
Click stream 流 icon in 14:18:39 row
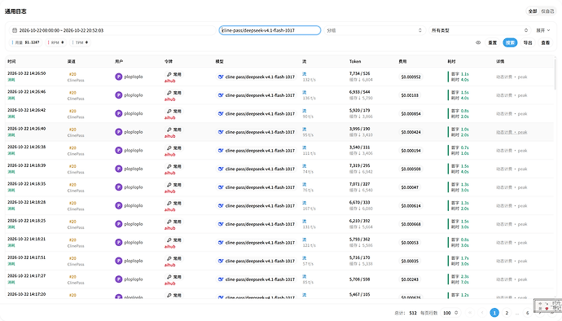coord(305,165)
